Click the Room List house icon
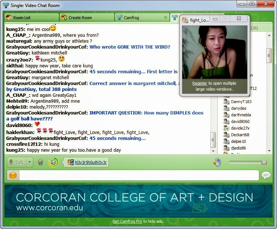The width and height of the screenshot is (277, 229). coord(9,17)
